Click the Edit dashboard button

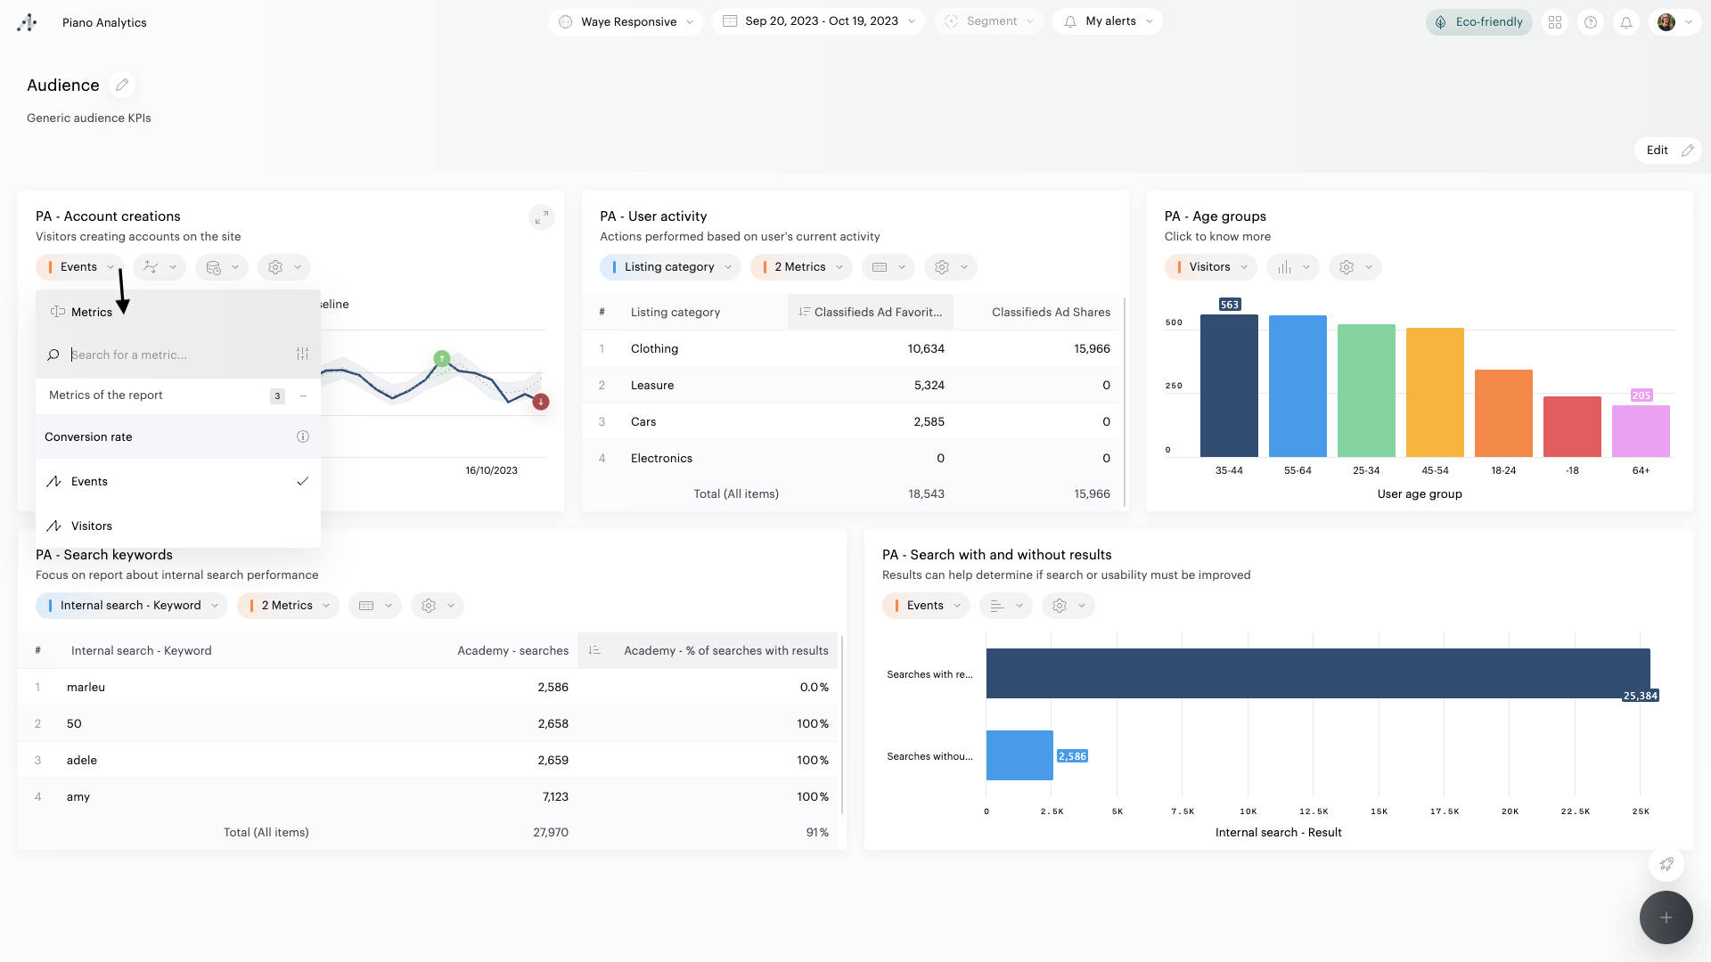tap(1667, 151)
